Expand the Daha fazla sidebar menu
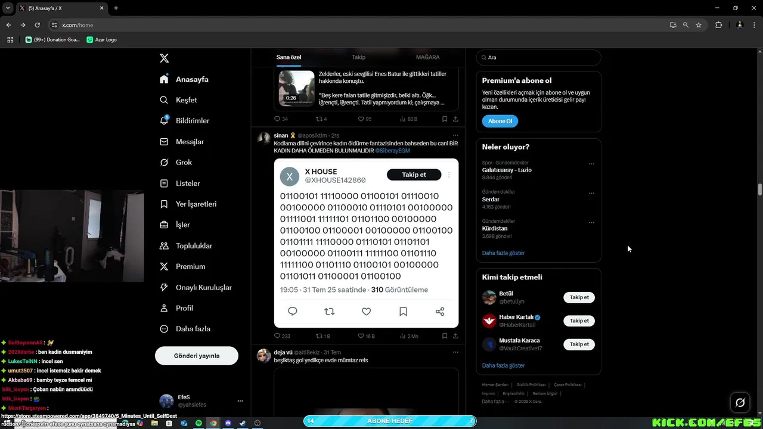 point(185,329)
